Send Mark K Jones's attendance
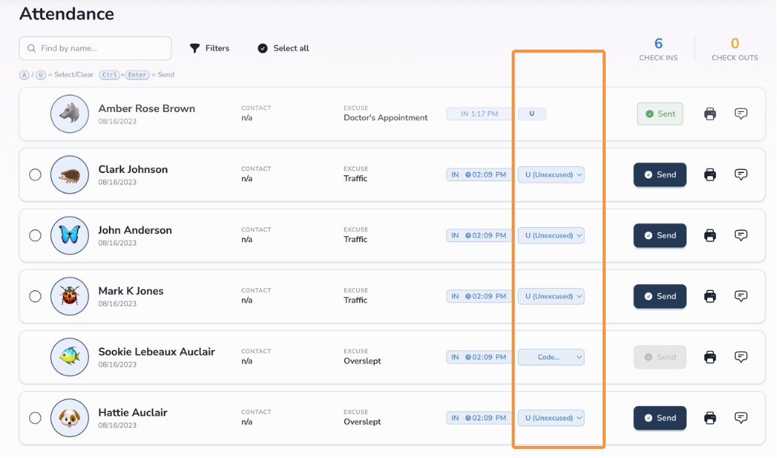 coord(660,296)
